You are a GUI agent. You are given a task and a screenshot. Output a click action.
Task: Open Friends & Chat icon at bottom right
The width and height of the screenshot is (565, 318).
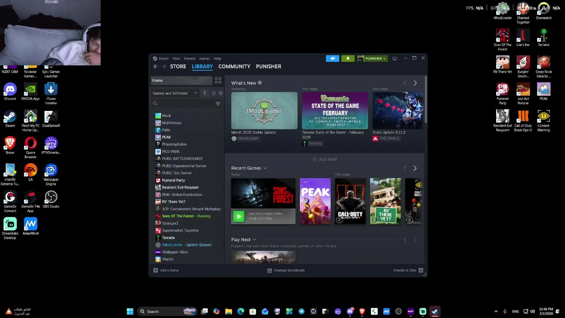pos(421,270)
